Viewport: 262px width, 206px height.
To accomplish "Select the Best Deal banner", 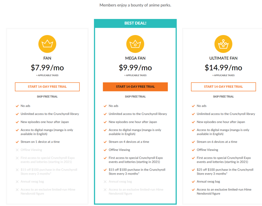I will click(135, 23).
